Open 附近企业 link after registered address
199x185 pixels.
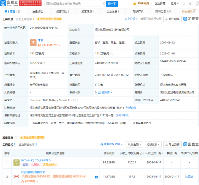[x=131, y=108]
